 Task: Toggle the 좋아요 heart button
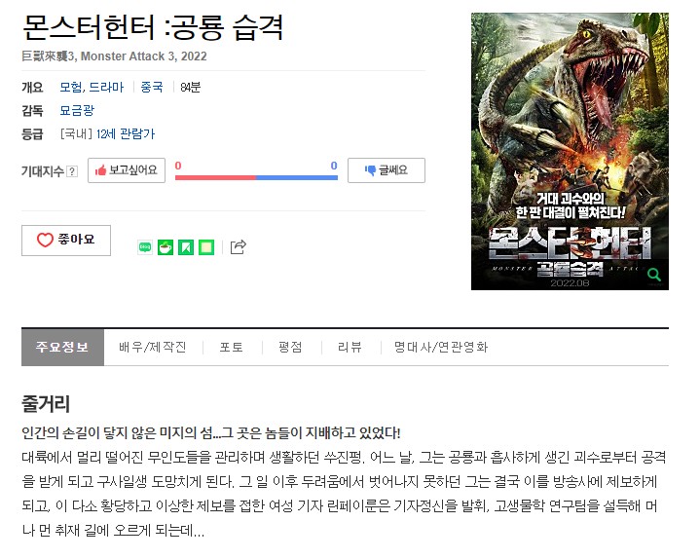point(66,241)
